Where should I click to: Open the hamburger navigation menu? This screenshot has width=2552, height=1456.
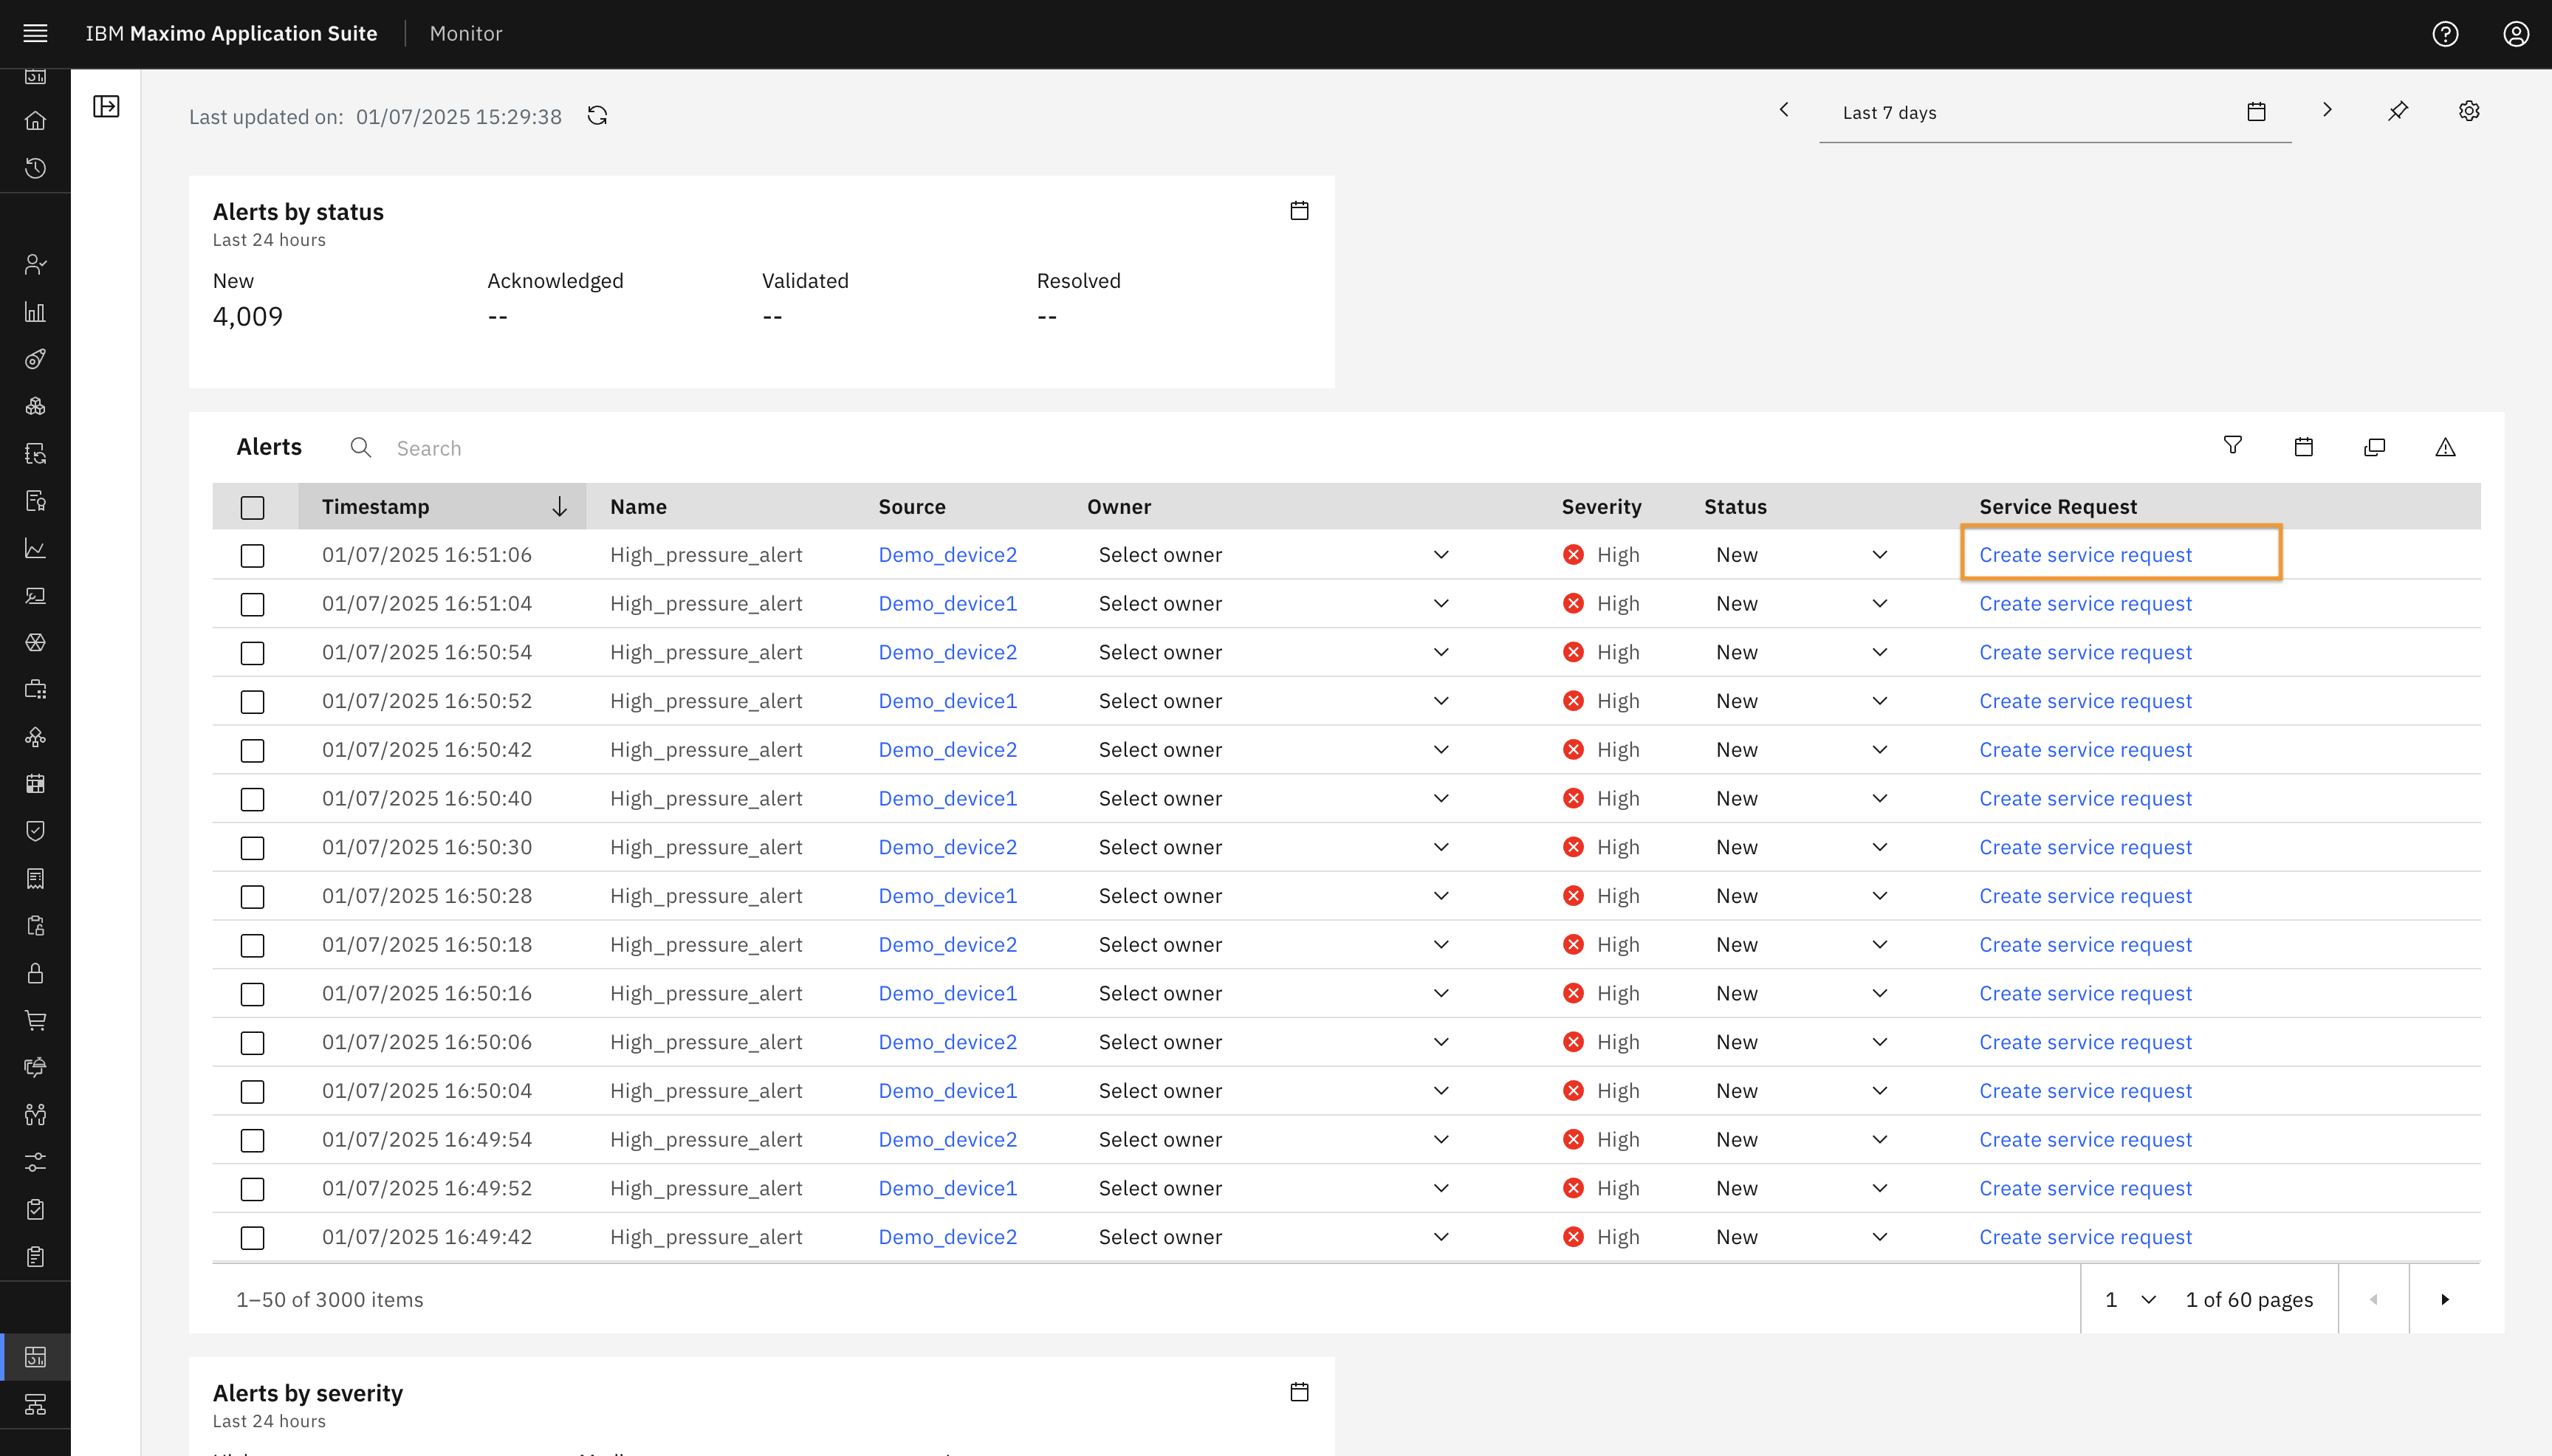pyautogui.click(x=35, y=34)
